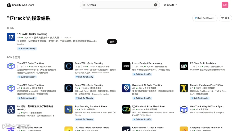Click the Trackify X app icon
Viewport: 232px width, 131px height.
(x=184, y=88)
